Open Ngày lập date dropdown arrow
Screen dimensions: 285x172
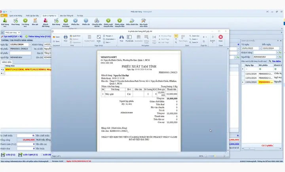(30, 45)
